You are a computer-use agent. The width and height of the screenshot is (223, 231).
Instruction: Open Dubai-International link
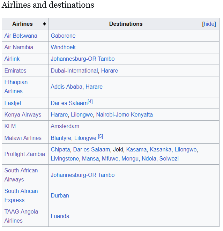point(74,70)
